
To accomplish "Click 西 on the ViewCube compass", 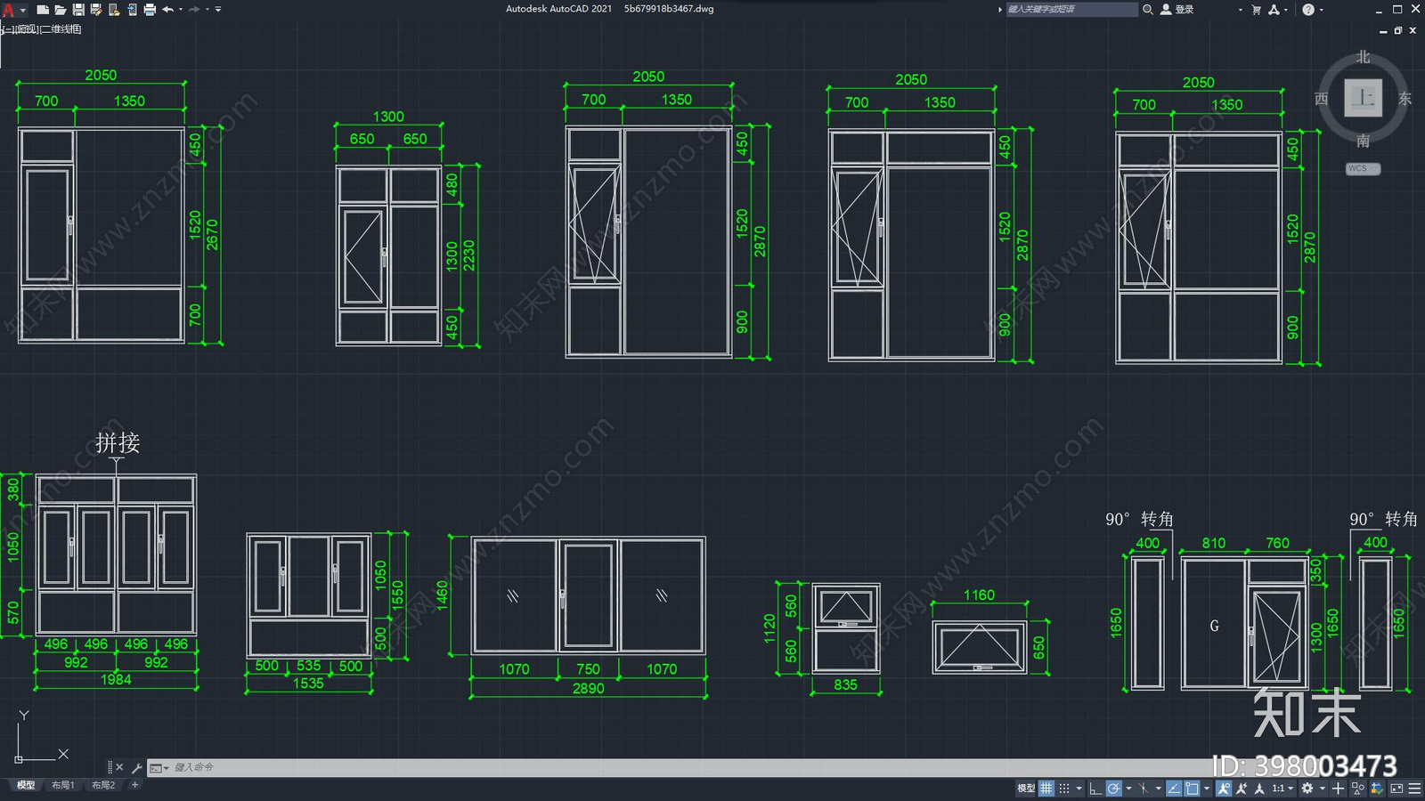I will tap(1322, 99).
